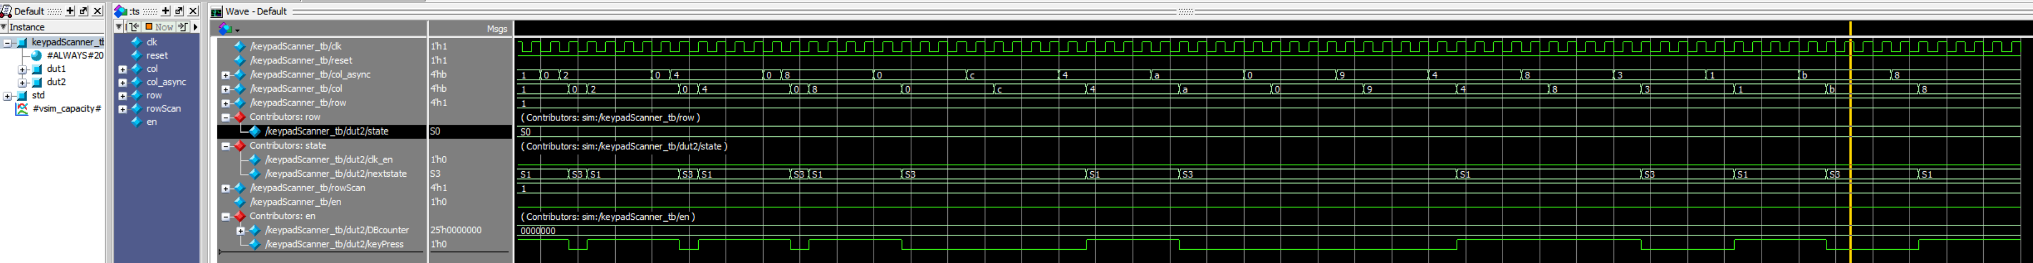This screenshot has width=2033, height=263.
Task: Undock the Default instance panel
Action: pyautogui.click(x=84, y=11)
